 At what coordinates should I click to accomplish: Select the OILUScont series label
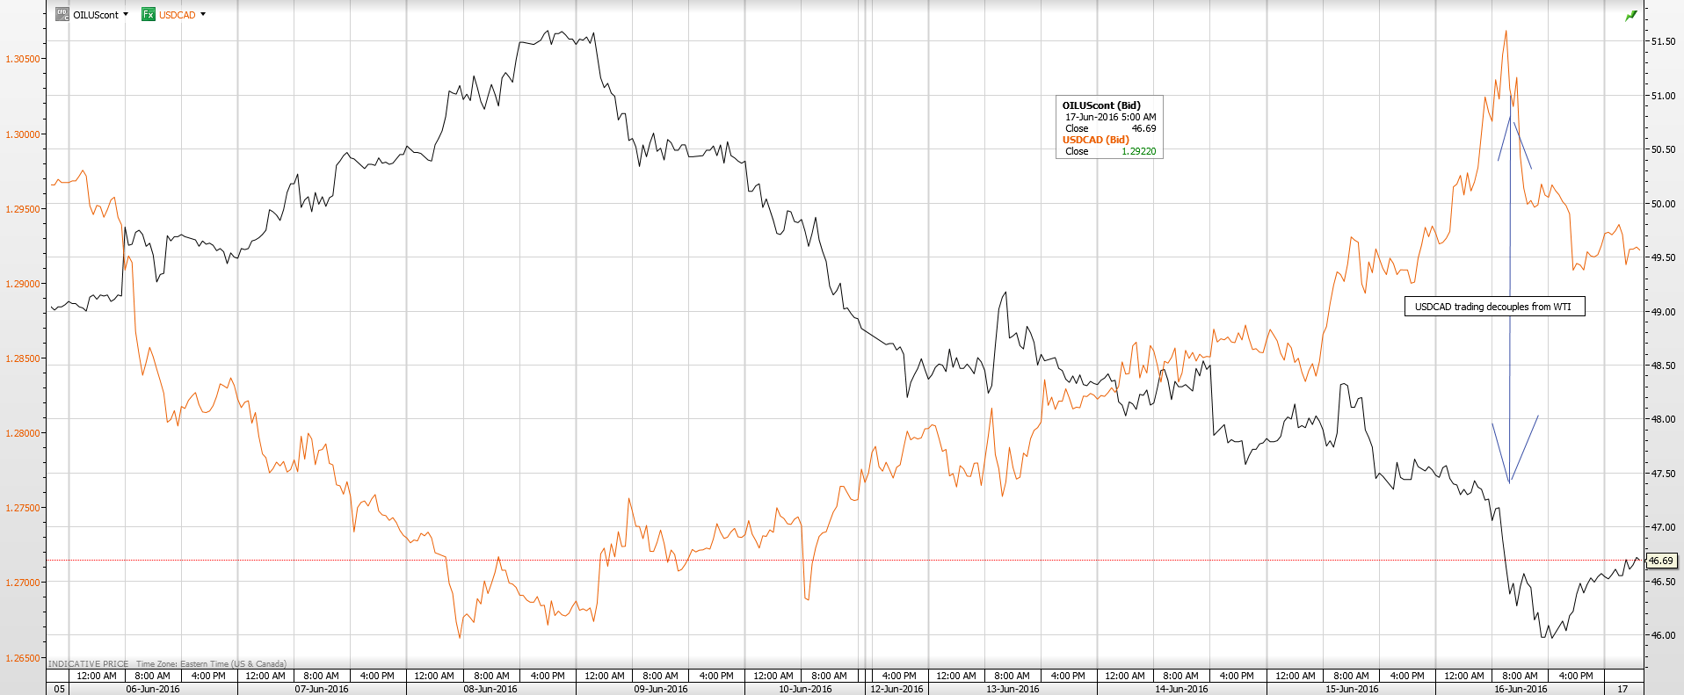(95, 15)
